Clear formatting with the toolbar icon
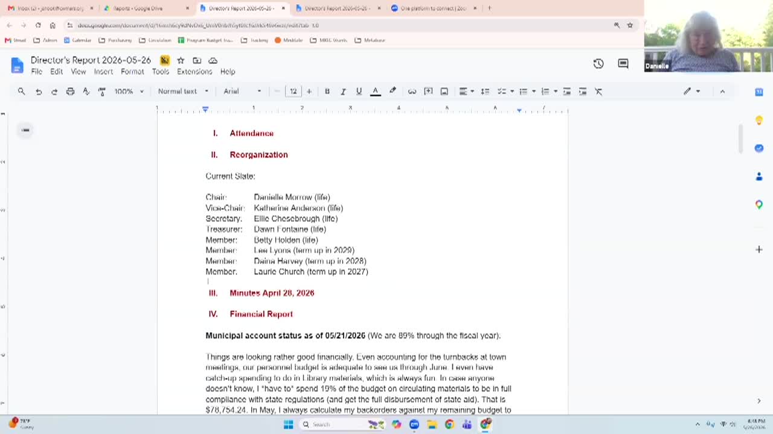This screenshot has height=434, width=773. (x=598, y=92)
